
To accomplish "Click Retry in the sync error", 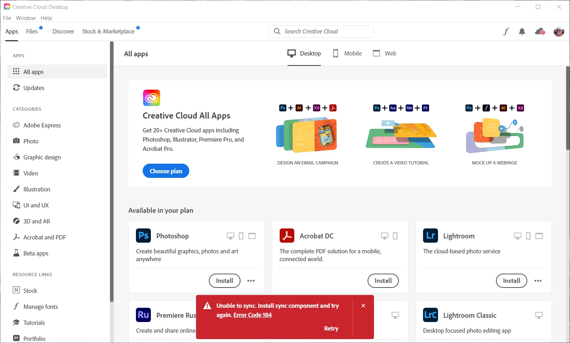I will pos(331,328).
